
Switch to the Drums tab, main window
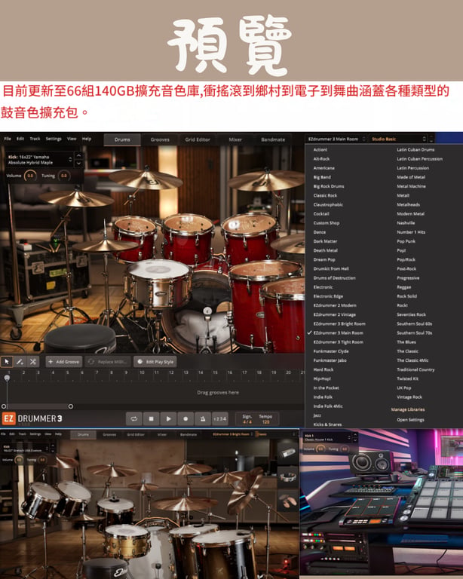coord(122,139)
